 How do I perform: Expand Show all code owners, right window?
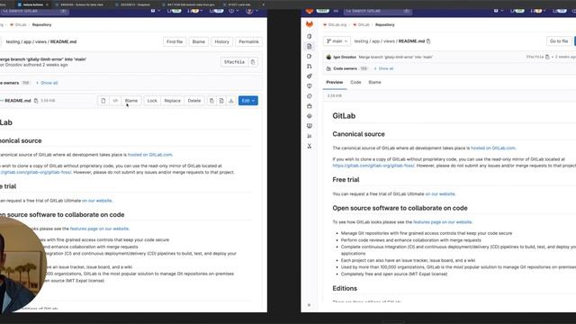tap(383, 68)
